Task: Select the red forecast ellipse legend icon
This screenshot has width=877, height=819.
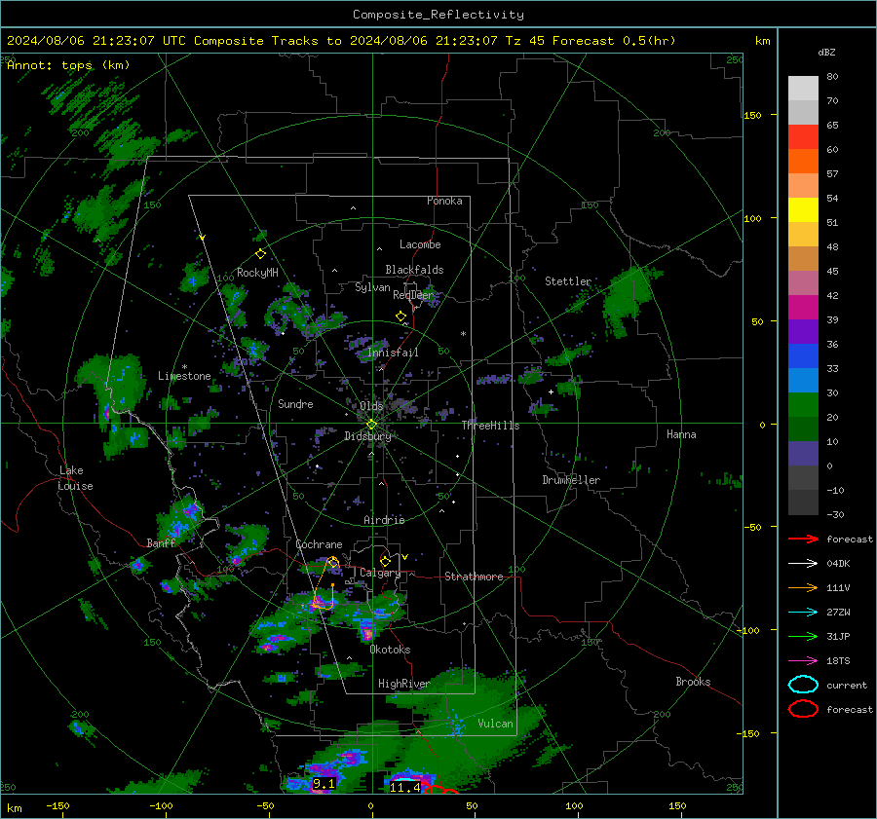Action: tap(803, 709)
